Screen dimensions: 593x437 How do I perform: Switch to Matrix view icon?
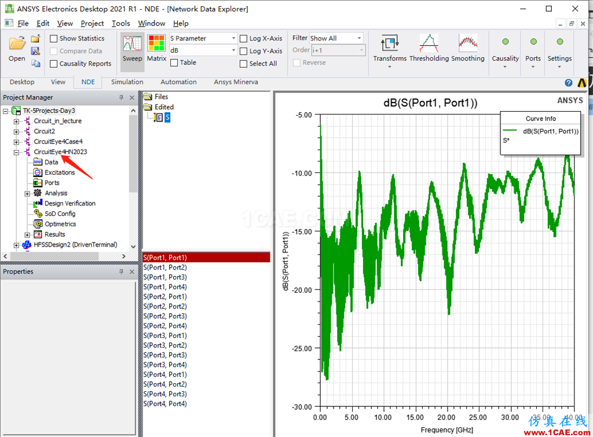tap(156, 43)
